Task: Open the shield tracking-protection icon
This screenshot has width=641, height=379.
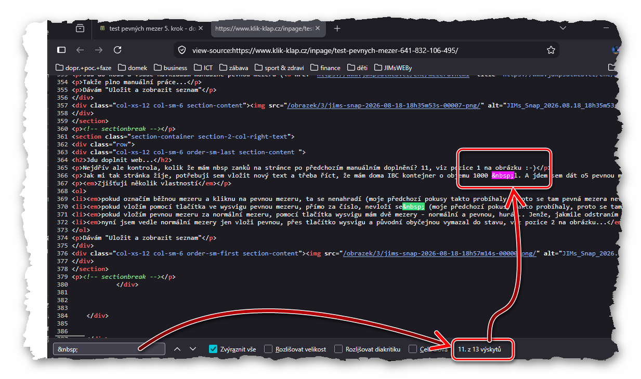Action: (x=181, y=50)
